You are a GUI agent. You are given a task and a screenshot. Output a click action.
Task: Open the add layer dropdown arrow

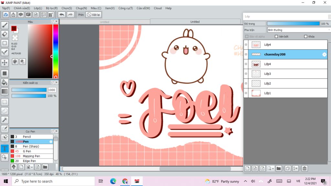pos(273,169)
